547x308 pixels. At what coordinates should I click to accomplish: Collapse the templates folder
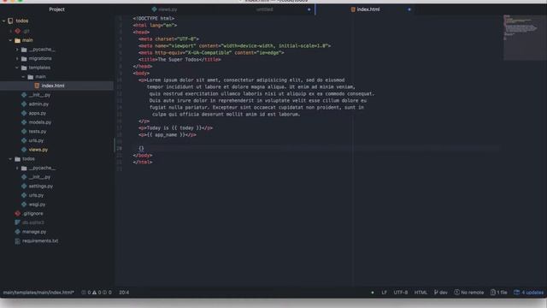point(17,68)
